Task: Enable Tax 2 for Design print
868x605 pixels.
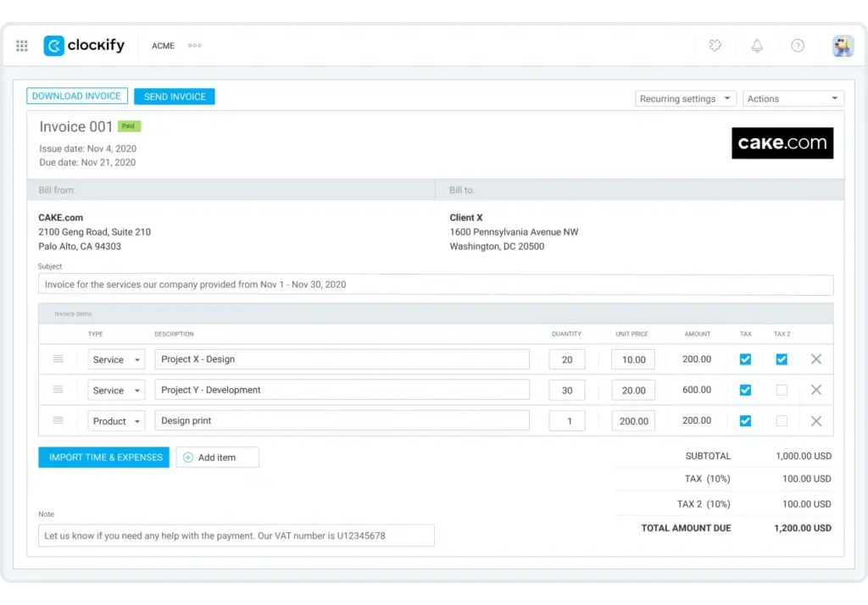Action: (x=782, y=420)
